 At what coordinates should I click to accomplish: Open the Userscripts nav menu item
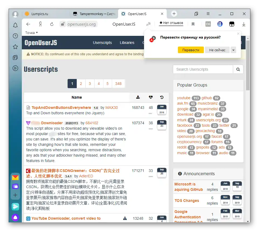(102, 43)
